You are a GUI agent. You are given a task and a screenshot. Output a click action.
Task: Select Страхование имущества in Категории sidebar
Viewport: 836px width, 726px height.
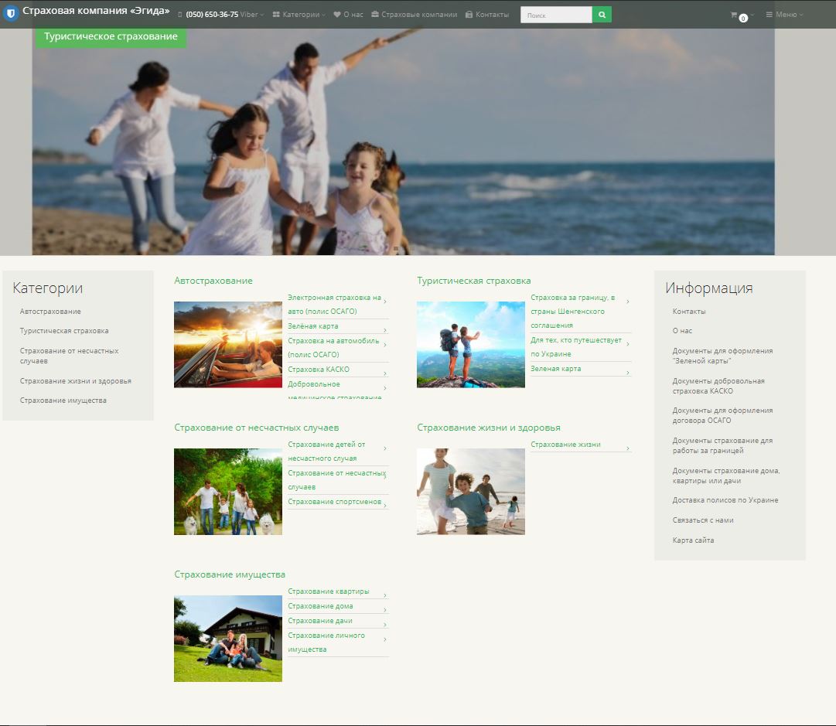[63, 400]
